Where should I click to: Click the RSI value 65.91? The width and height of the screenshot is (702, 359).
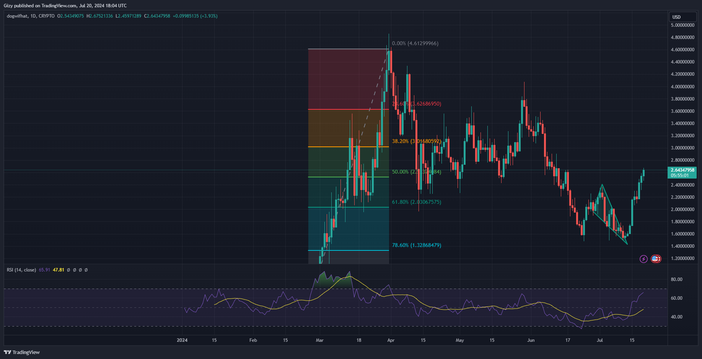(44, 270)
